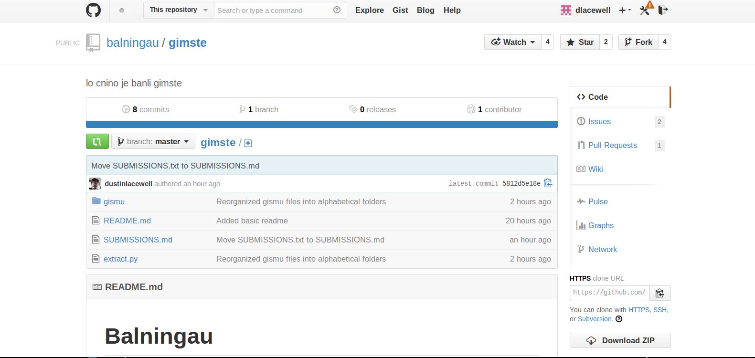The width and height of the screenshot is (755, 358).
Task: Click the stargazers count 2
Action: pyautogui.click(x=606, y=42)
